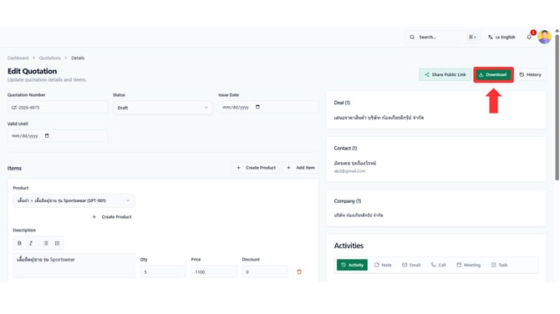The height and width of the screenshot is (314, 560).
Task: Click the green Download button
Action: 493,74
